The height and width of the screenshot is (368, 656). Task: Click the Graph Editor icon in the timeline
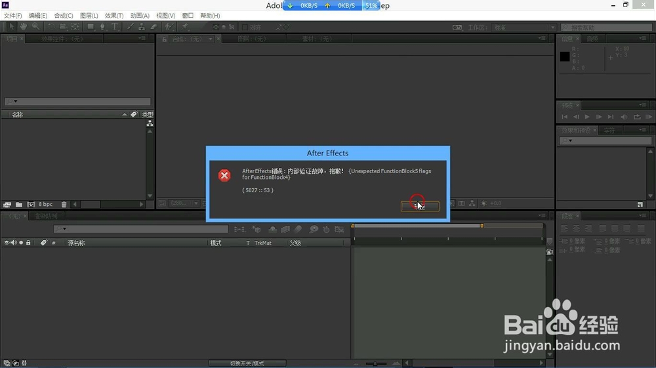pyautogui.click(x=339, y=229)
